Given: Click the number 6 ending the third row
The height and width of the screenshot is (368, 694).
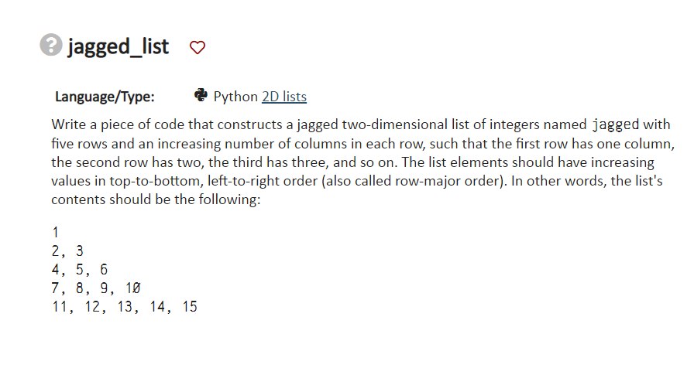Looking at the screenshot, I should click(x=104, y=270).
